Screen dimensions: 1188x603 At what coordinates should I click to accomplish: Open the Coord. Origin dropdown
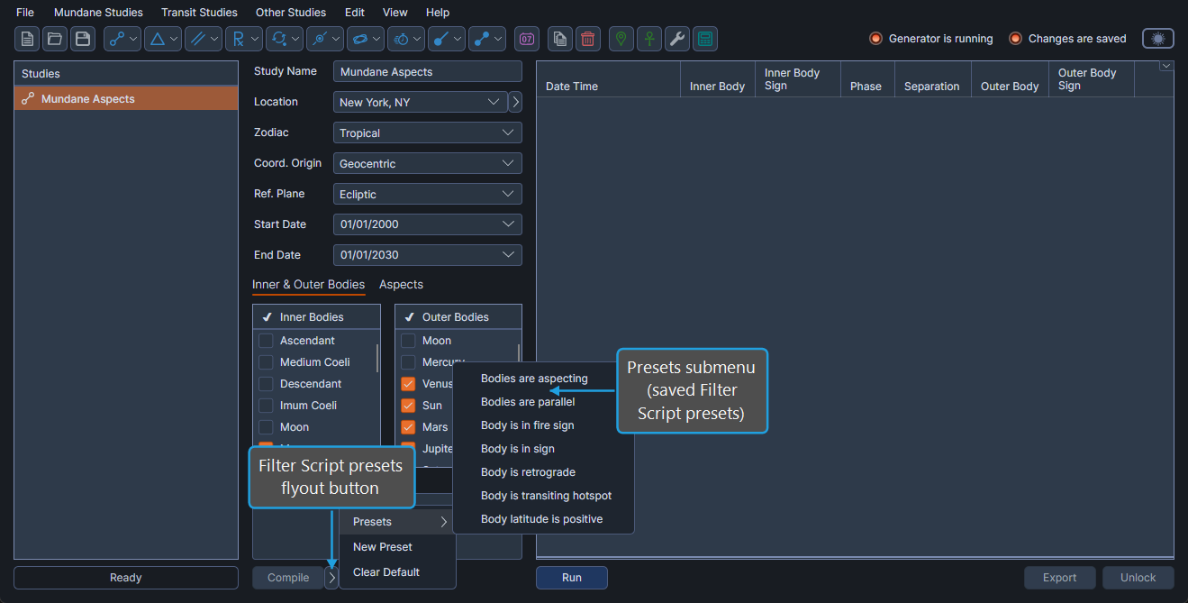428,163
